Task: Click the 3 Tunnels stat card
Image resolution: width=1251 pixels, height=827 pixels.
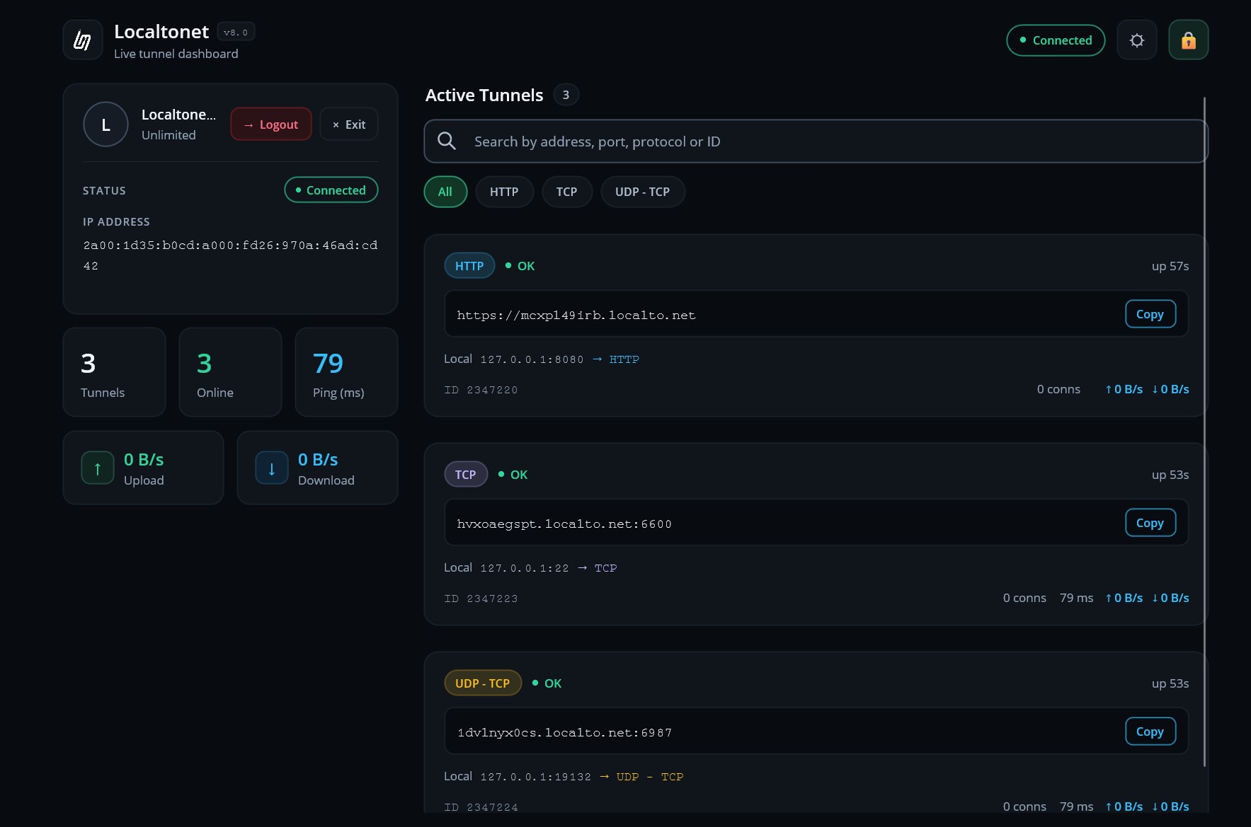Action: point(115,372)
